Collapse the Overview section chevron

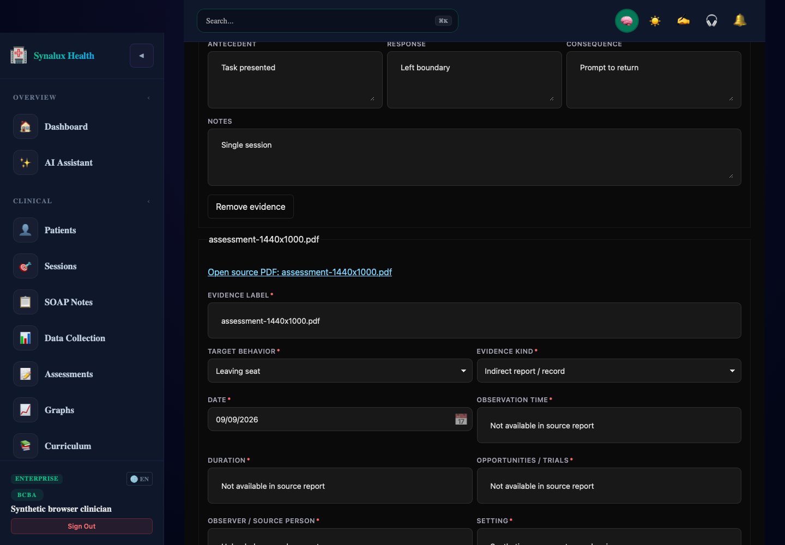pos(148,98)
